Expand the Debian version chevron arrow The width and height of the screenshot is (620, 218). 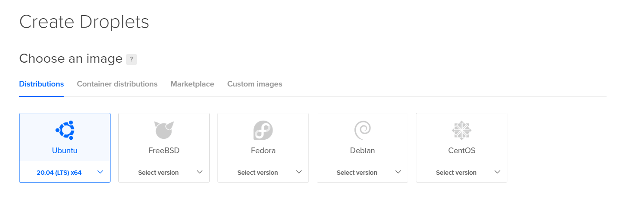coord(398,172)
